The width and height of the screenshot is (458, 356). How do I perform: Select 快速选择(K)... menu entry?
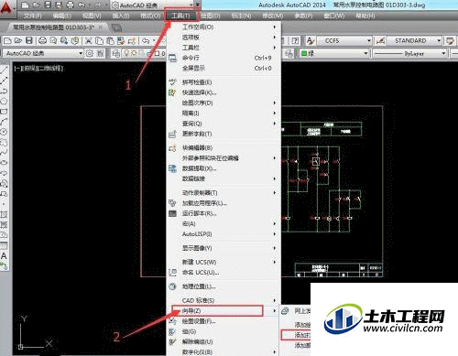(224, 92)
